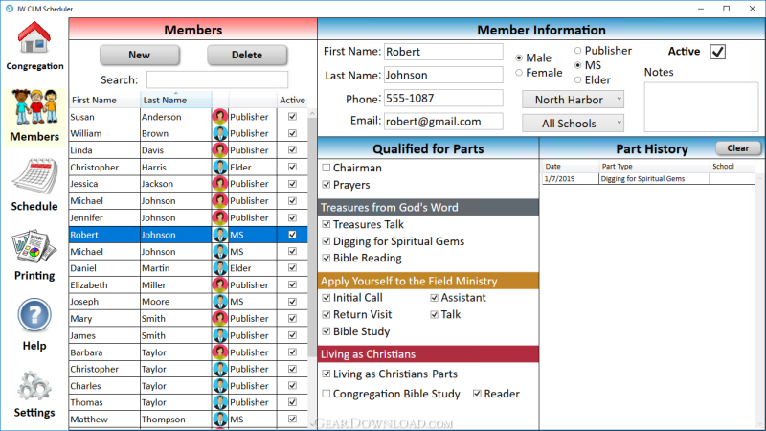Click the First Name field
Image resolution: width=766 pixels, height=431 pixels.
pos(443,52)
